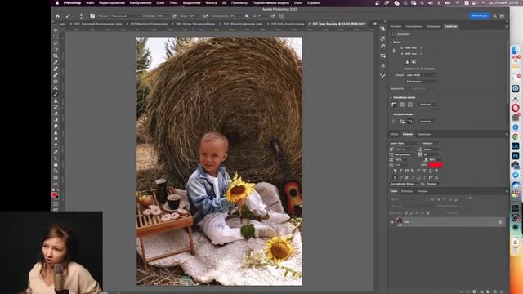Open the anti-aliasing method dropdown
This screenshot has width=523, height=294.
[434, 184]
